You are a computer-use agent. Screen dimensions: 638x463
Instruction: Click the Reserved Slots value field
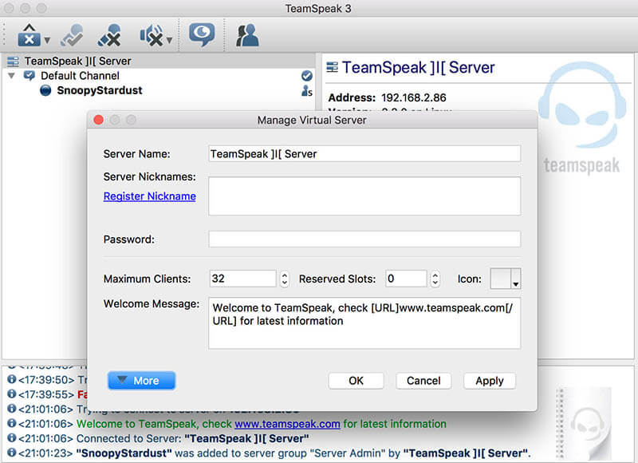point(406,279)
